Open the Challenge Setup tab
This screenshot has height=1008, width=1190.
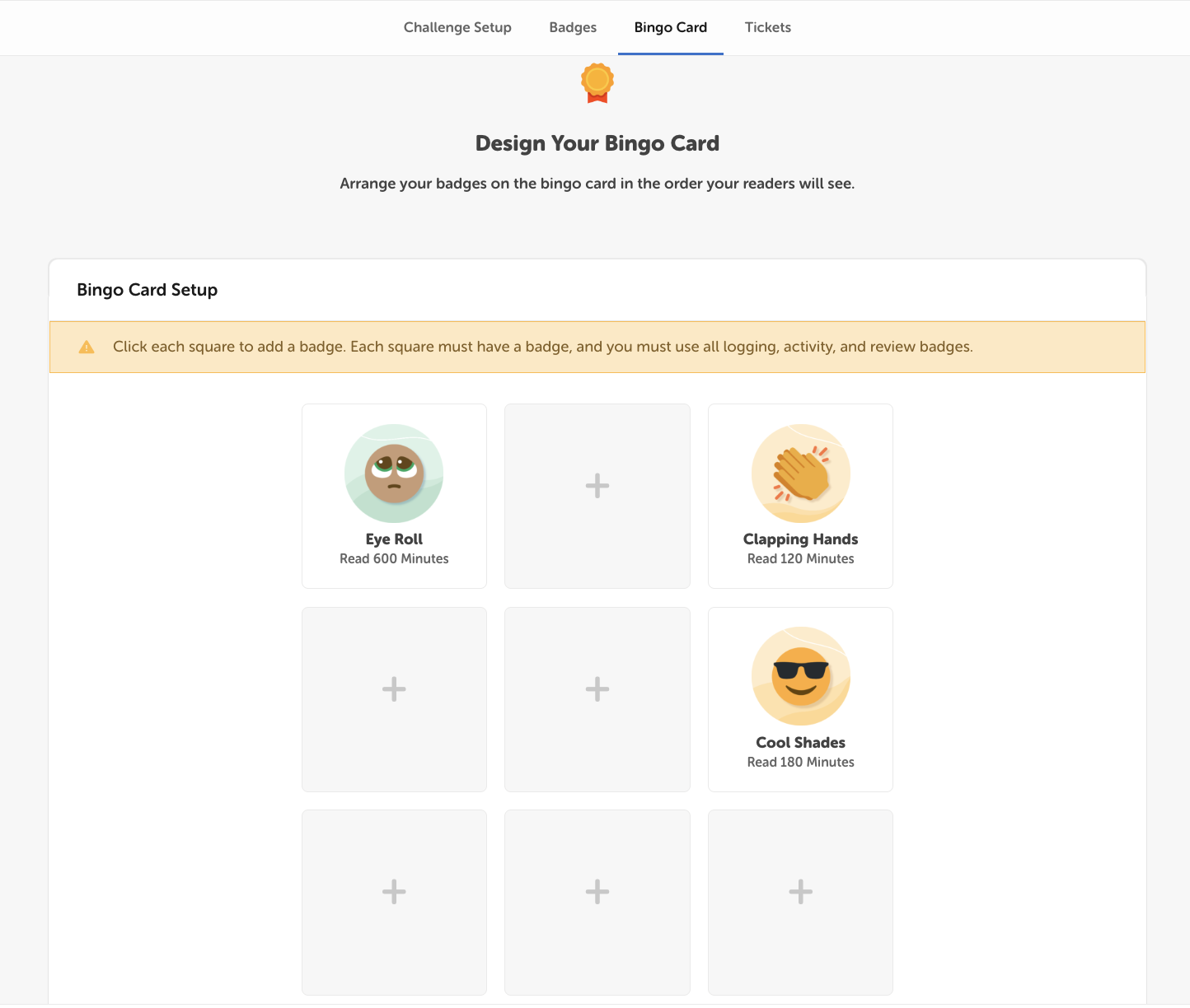(x=457, y=27)
